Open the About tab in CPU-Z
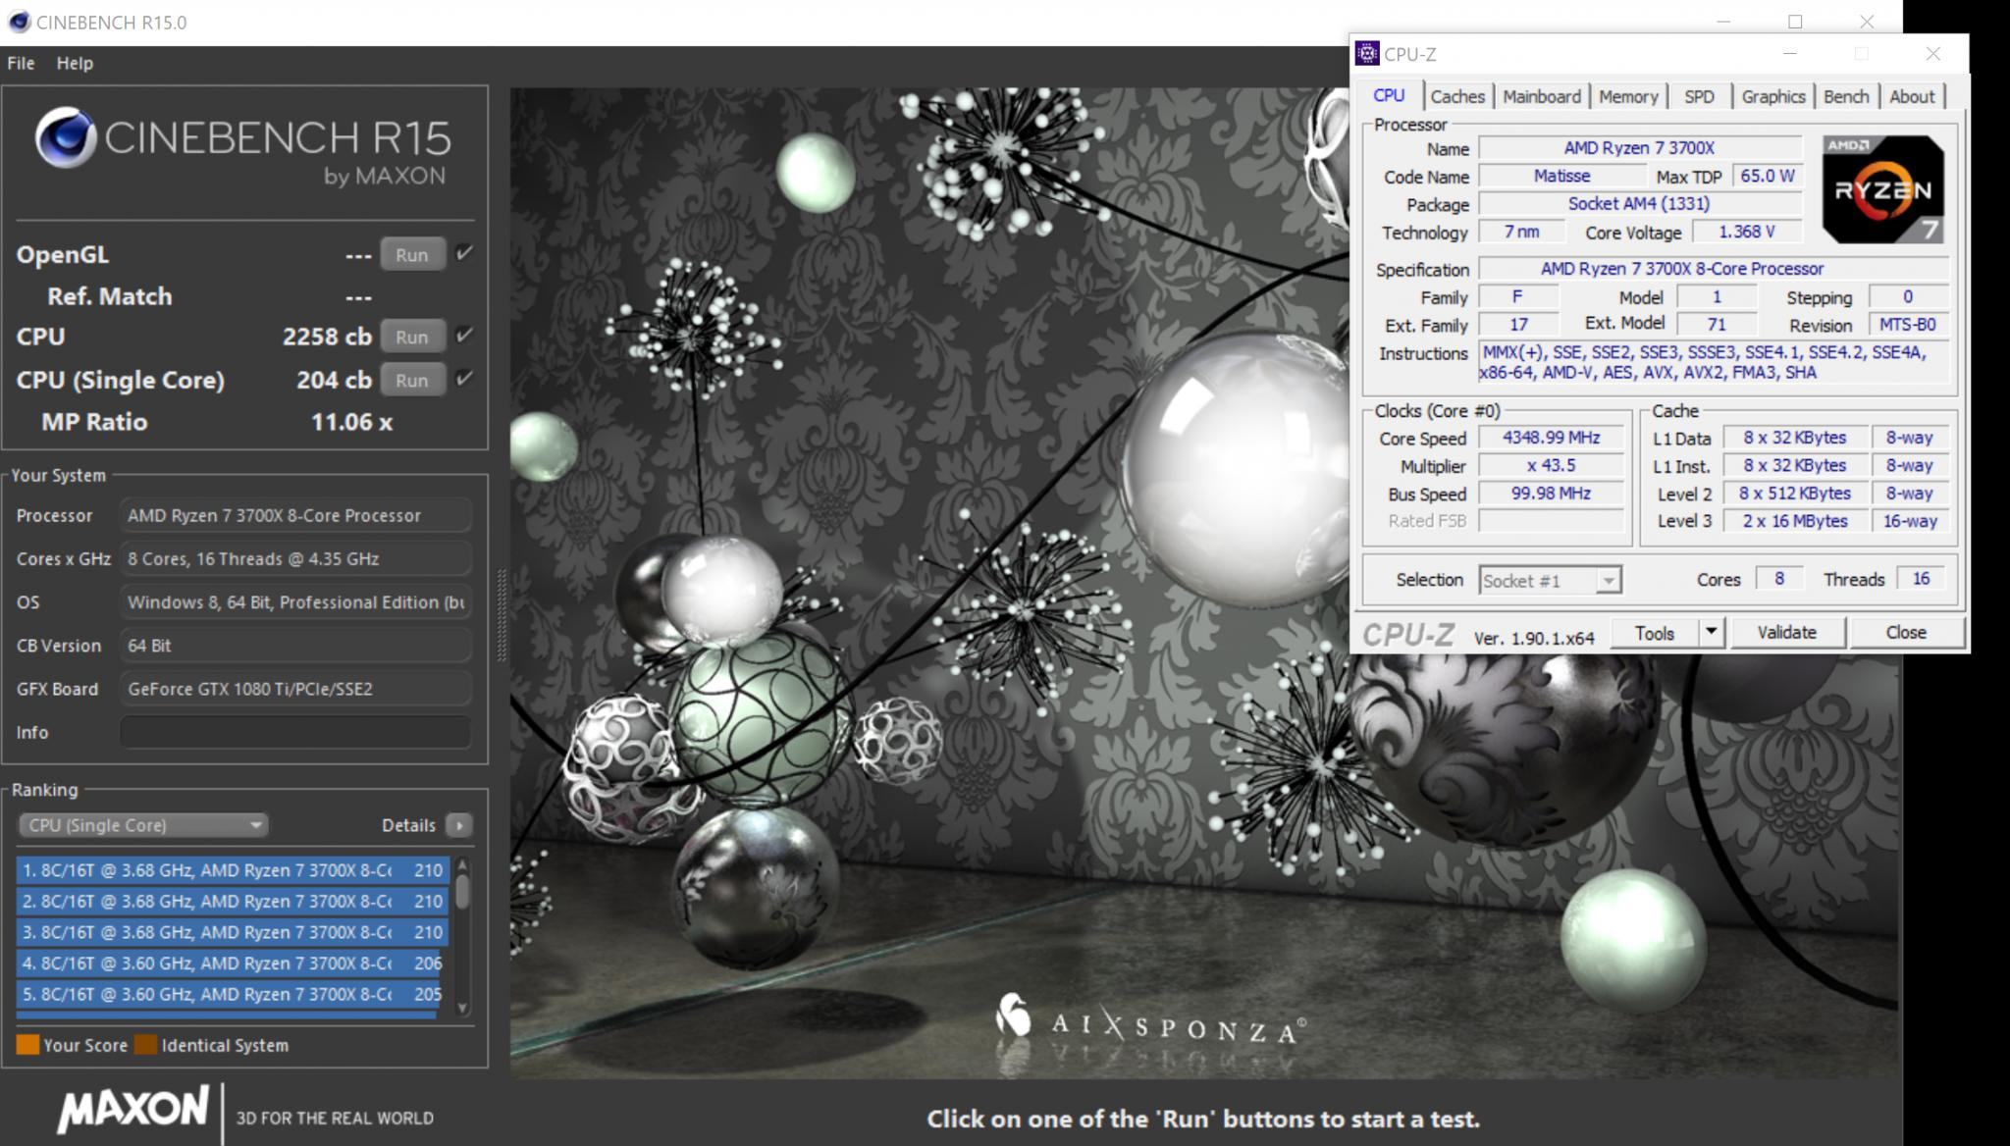Screen dimensions: 2010x1146 [x=1912, y=96]
